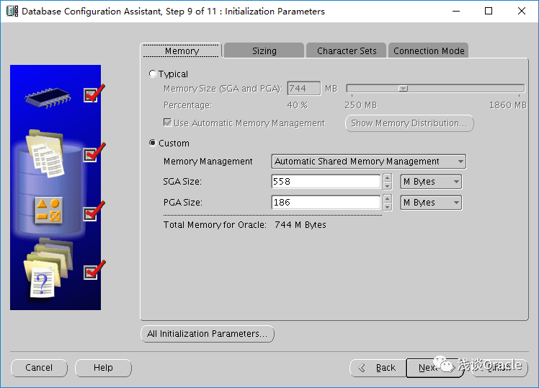539x388 pixels.
Task: Open the Character Sets tab
Action: 347,50
